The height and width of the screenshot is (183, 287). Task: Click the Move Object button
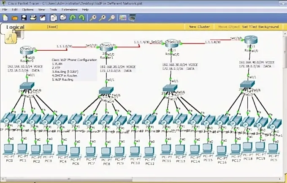[x=229, y=27]
